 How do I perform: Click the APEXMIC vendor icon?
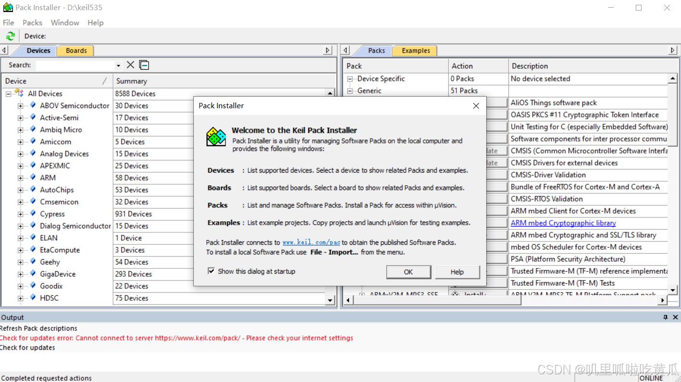(33, 165)
